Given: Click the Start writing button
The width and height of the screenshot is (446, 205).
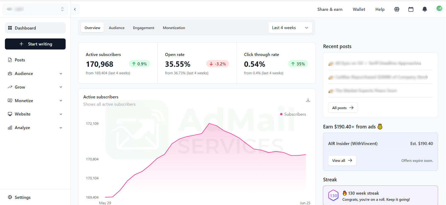Looking at the screenshot, I should click(x=35, y=44).
